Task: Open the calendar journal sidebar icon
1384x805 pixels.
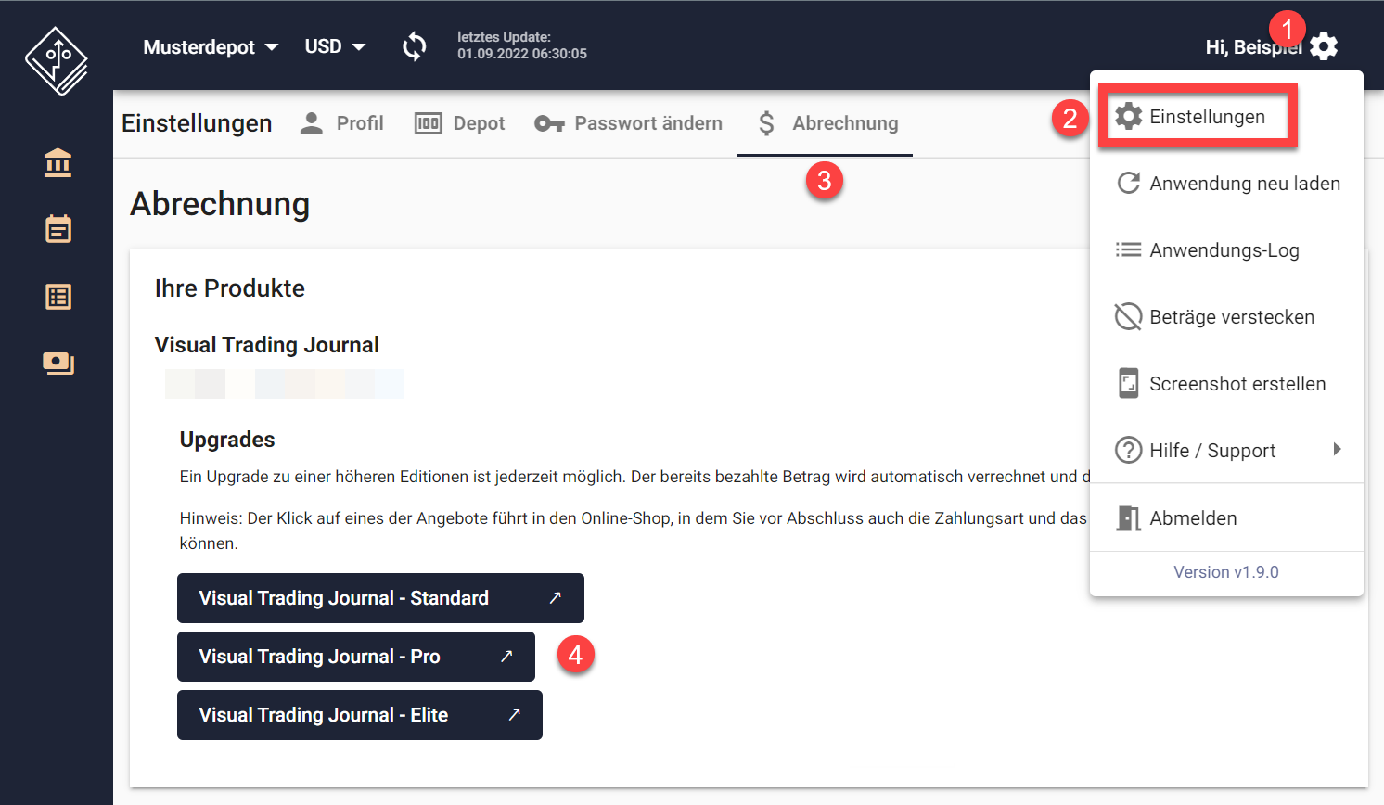Action: pos(58,229)
